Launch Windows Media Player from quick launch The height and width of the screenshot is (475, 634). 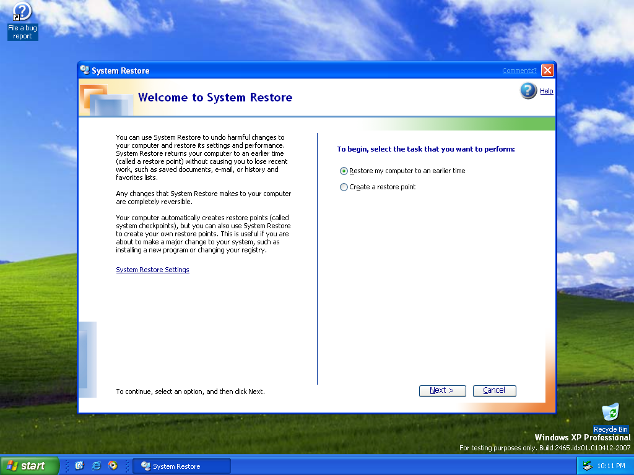(x=113, y=466)
